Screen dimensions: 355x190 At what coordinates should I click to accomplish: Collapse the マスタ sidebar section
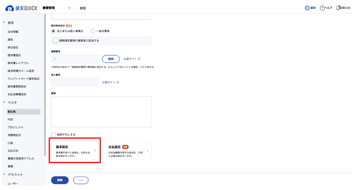pyautogui.click(x=4, y=102)
